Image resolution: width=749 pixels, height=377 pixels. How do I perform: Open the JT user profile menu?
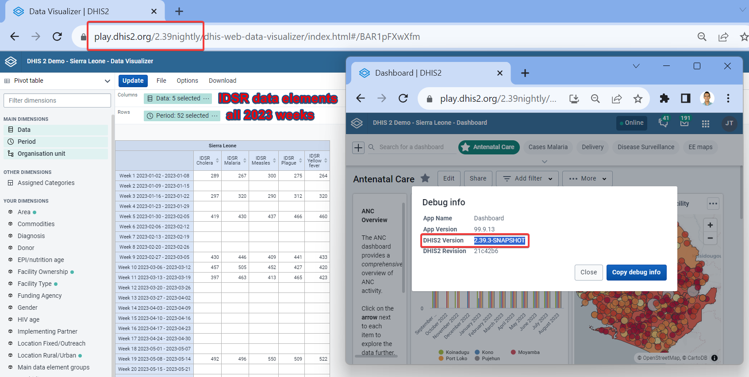point(730,123)
